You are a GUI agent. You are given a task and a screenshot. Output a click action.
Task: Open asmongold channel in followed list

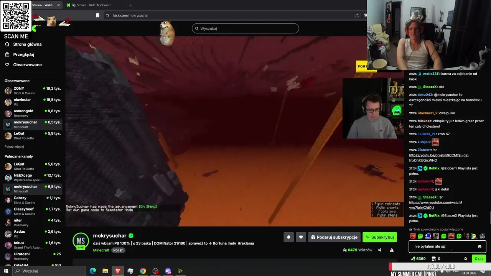coord(33,113)
